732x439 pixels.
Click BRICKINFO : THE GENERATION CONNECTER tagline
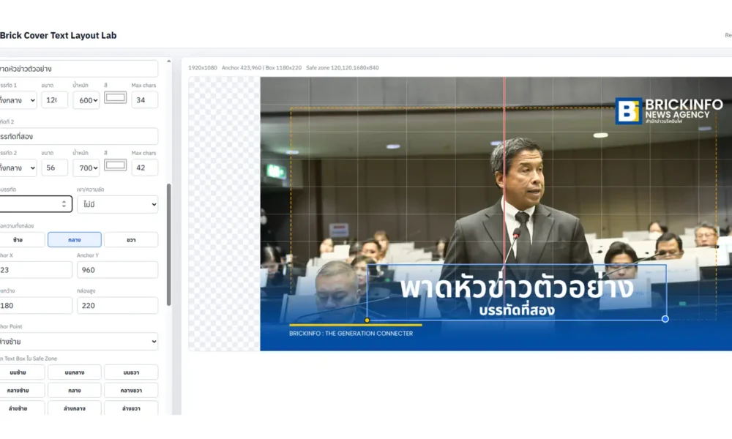[x=351, y=334]
